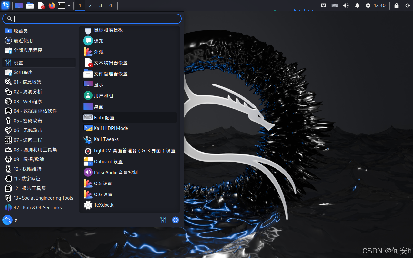Image resolution: width=413 pixels, height=258 pixels.
Task: Open 显示 display settings
Action: coord(129,85)
